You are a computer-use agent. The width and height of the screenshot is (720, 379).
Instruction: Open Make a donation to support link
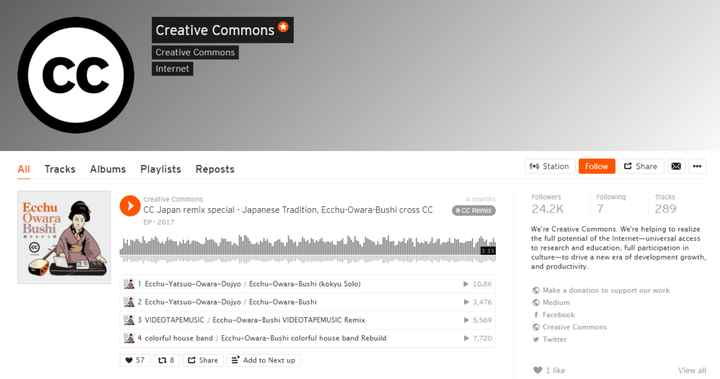[x=601, y=290]
